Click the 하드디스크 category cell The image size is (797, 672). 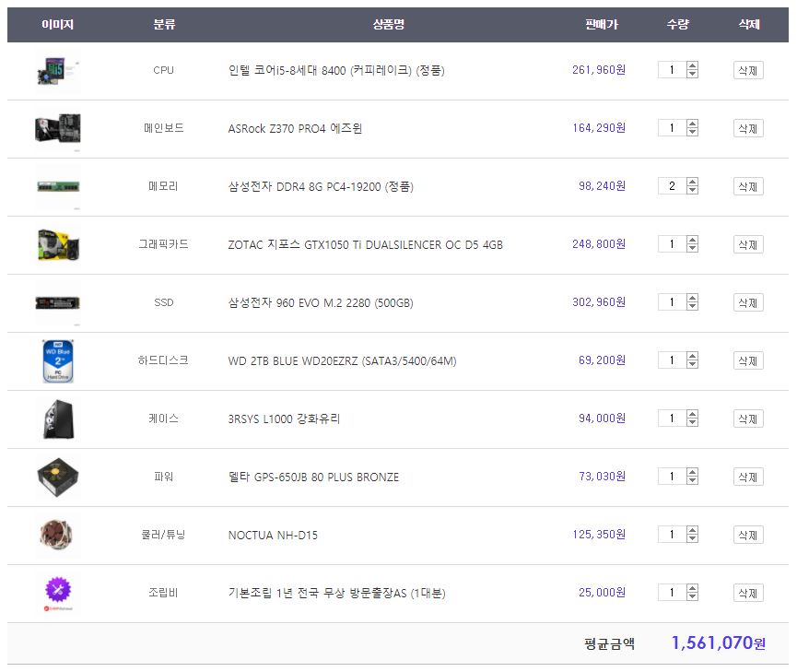pyautogui.click(x=163, y=360)
